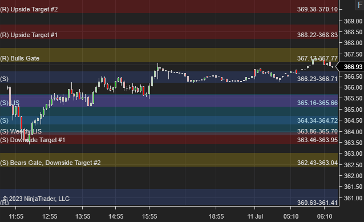The height and width of the screenshot is (222, 364).
Task: Click the 367.50 price axis label
Action: (353, 54)
